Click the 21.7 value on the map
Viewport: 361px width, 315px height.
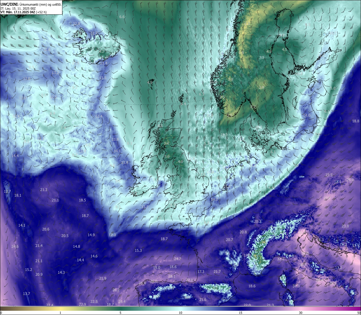click(x=217, y=271)
